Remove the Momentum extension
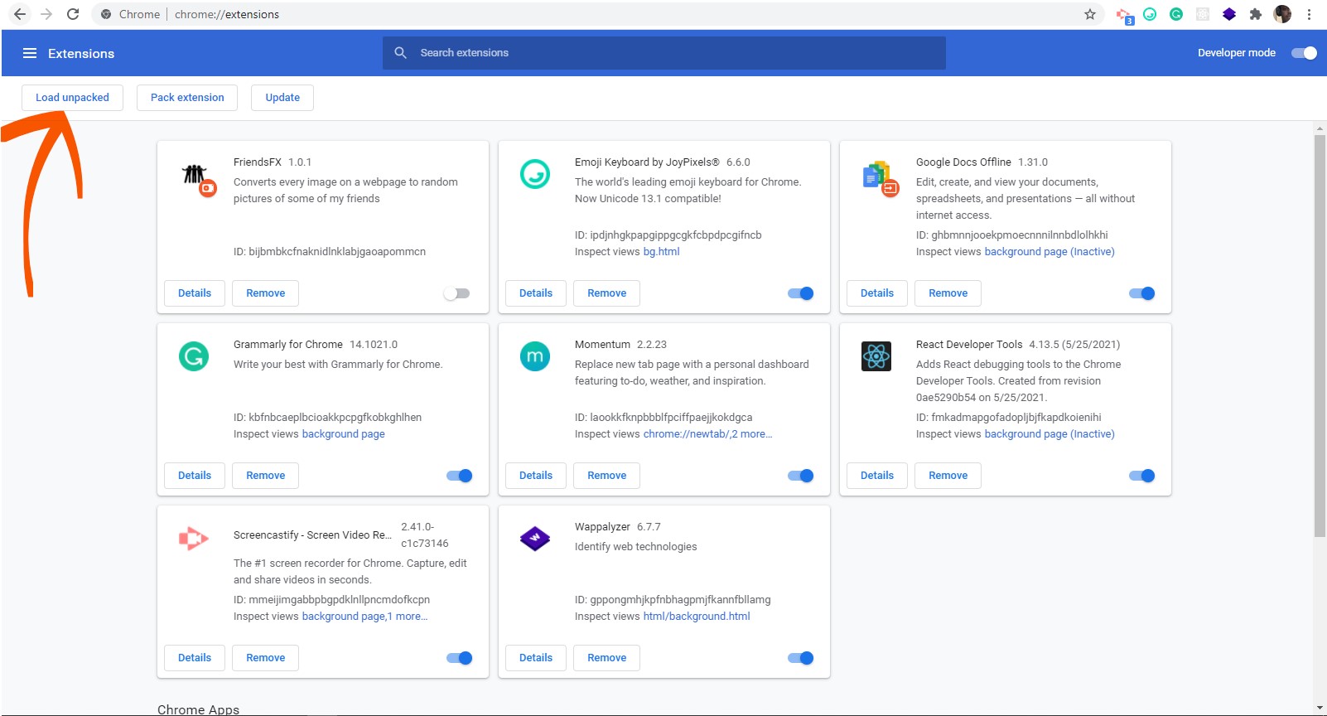Screen dimensions: 1327x716 pos(606,476)
